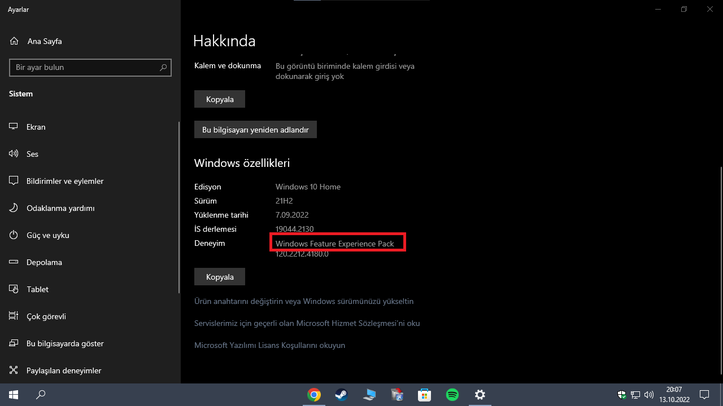
Task: Click the 'Kalem ve dokunma' label
Action: [228, 65]
